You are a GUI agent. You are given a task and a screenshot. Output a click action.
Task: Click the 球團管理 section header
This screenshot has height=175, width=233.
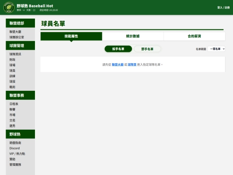(x=20, y=45)
